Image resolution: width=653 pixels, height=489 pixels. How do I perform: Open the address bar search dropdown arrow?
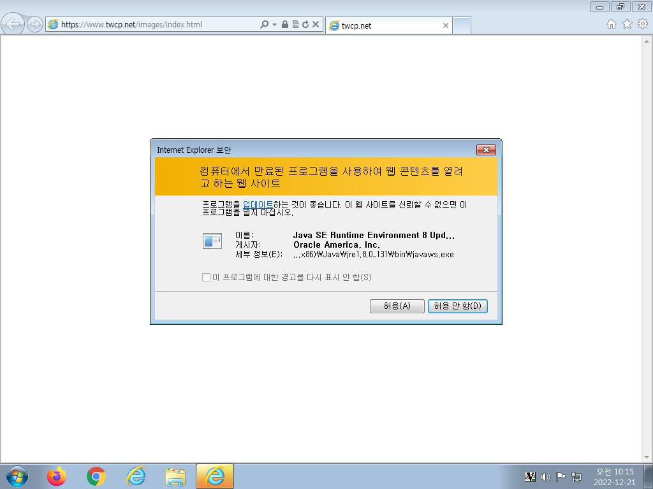274,25
